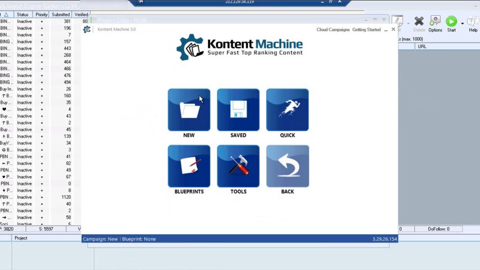The image size is (480, 270).
Task: Select the project row with 82 submitted
Action: [x=40, y=164]
